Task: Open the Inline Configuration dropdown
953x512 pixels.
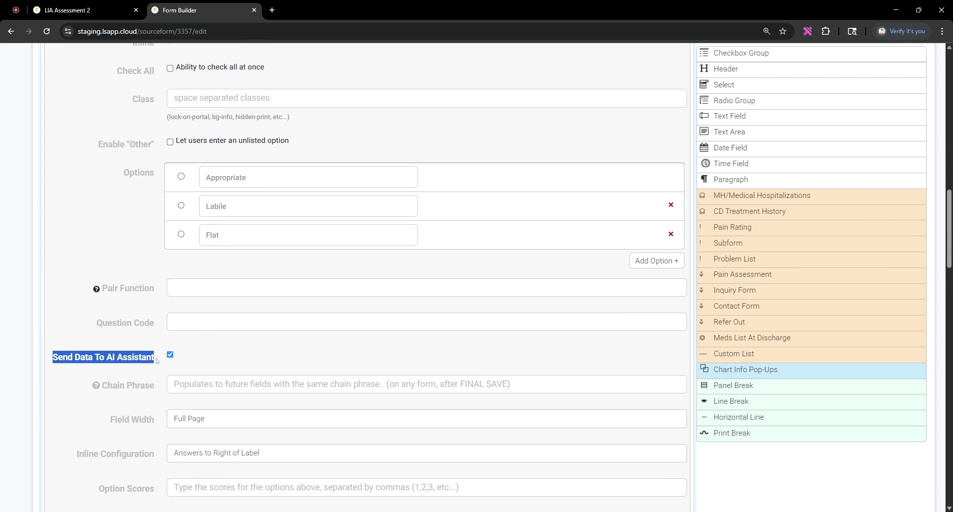Action: click(x=426, y=453)
